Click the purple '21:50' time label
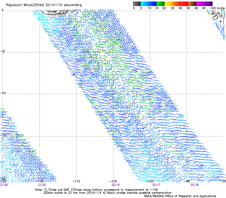 tap(4, 185)
